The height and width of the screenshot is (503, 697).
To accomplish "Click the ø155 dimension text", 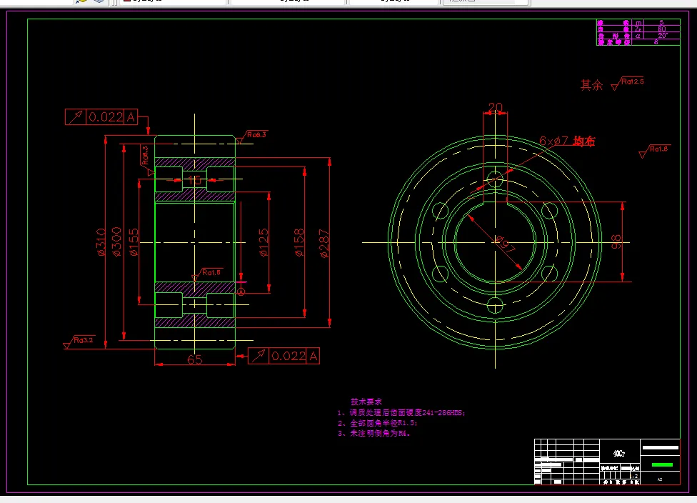I will pyautogui.click(x=134, y=242).
